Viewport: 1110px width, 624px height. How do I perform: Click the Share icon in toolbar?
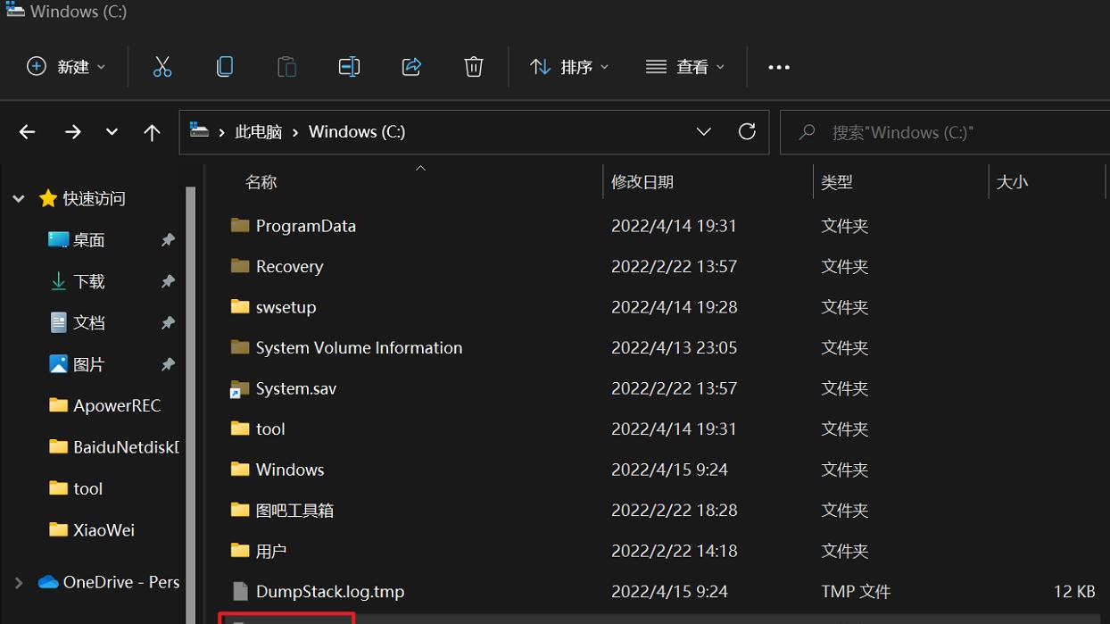(x=411, y=67)
